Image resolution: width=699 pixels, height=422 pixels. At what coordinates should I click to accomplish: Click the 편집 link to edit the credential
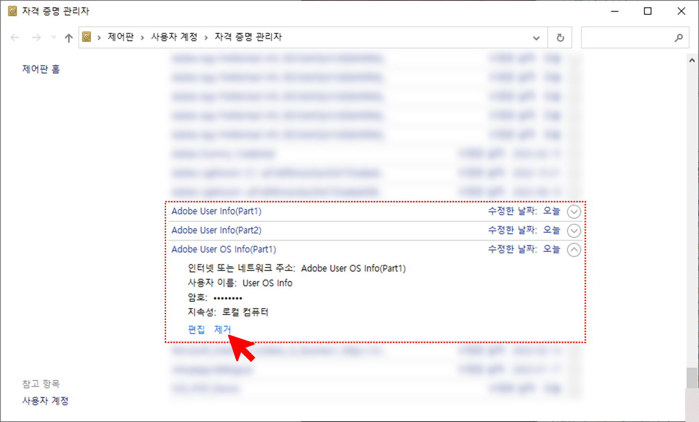click(x=196, y=329)
